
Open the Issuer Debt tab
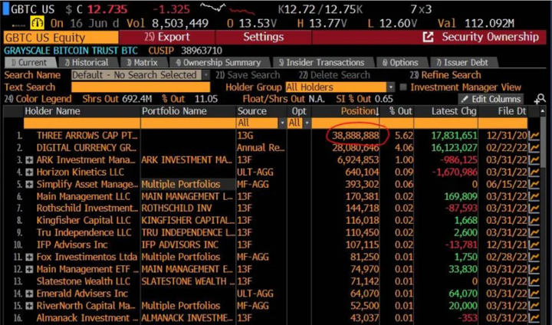[462, 63]
